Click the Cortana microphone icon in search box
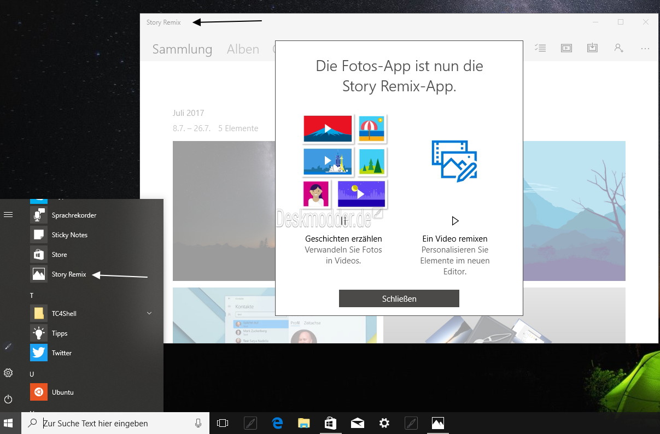The height and width of the screenshot is (434, 660). 198,423
